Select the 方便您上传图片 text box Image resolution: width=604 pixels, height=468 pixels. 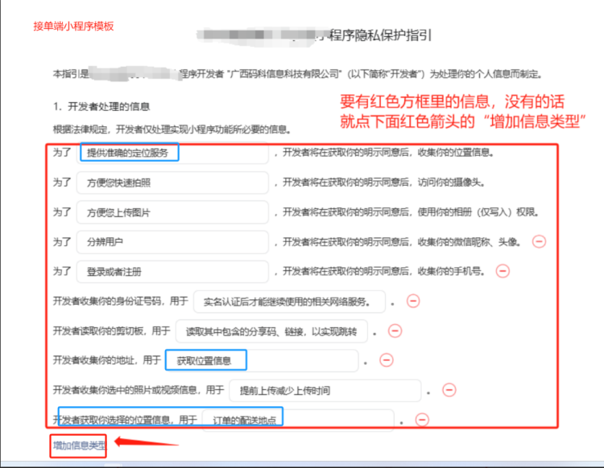173,212
